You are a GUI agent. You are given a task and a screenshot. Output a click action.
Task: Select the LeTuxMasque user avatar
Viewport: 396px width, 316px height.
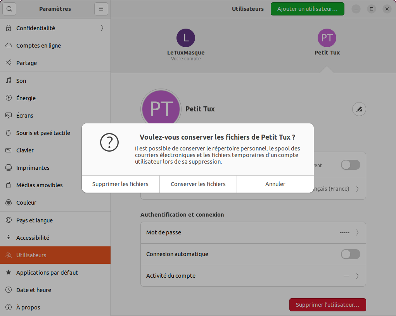pos(186,38)
